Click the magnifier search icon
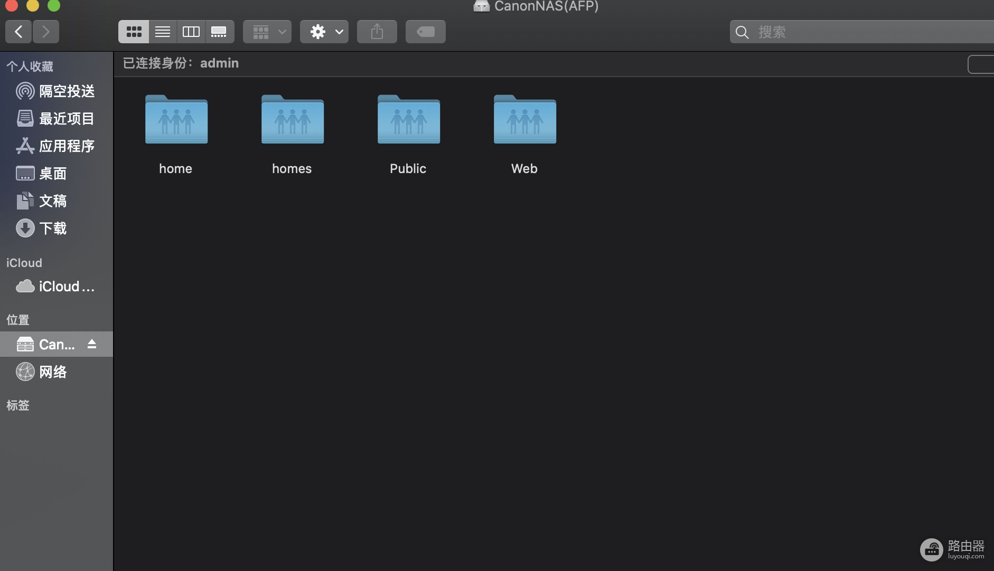Image resolution: width=994 pixels, height=571 pixels. [742, 32]
